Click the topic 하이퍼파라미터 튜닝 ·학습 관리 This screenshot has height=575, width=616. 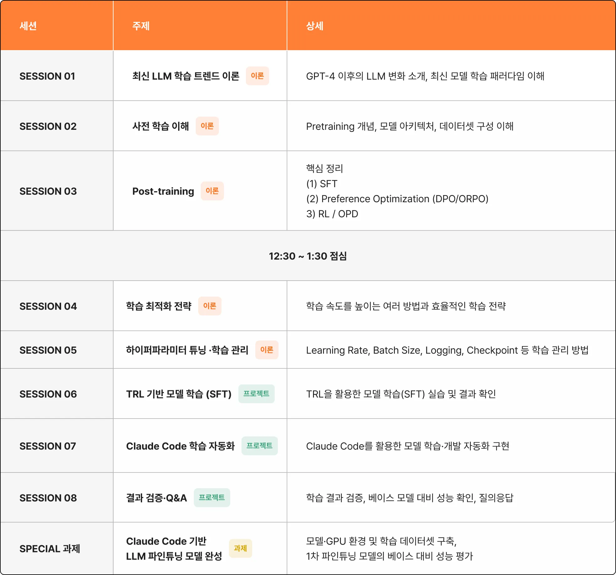pos(187,350)
